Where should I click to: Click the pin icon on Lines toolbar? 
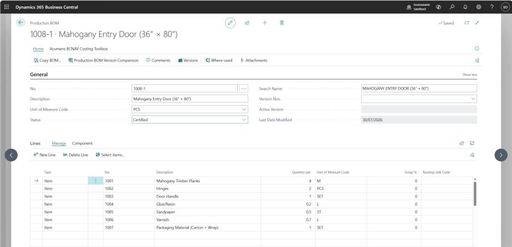pos(472,155)
